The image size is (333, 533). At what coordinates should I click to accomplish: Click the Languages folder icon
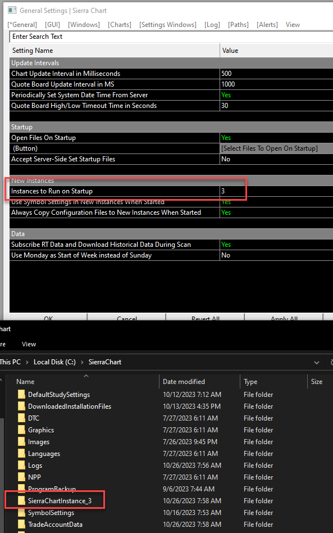(x=21, y=454)
